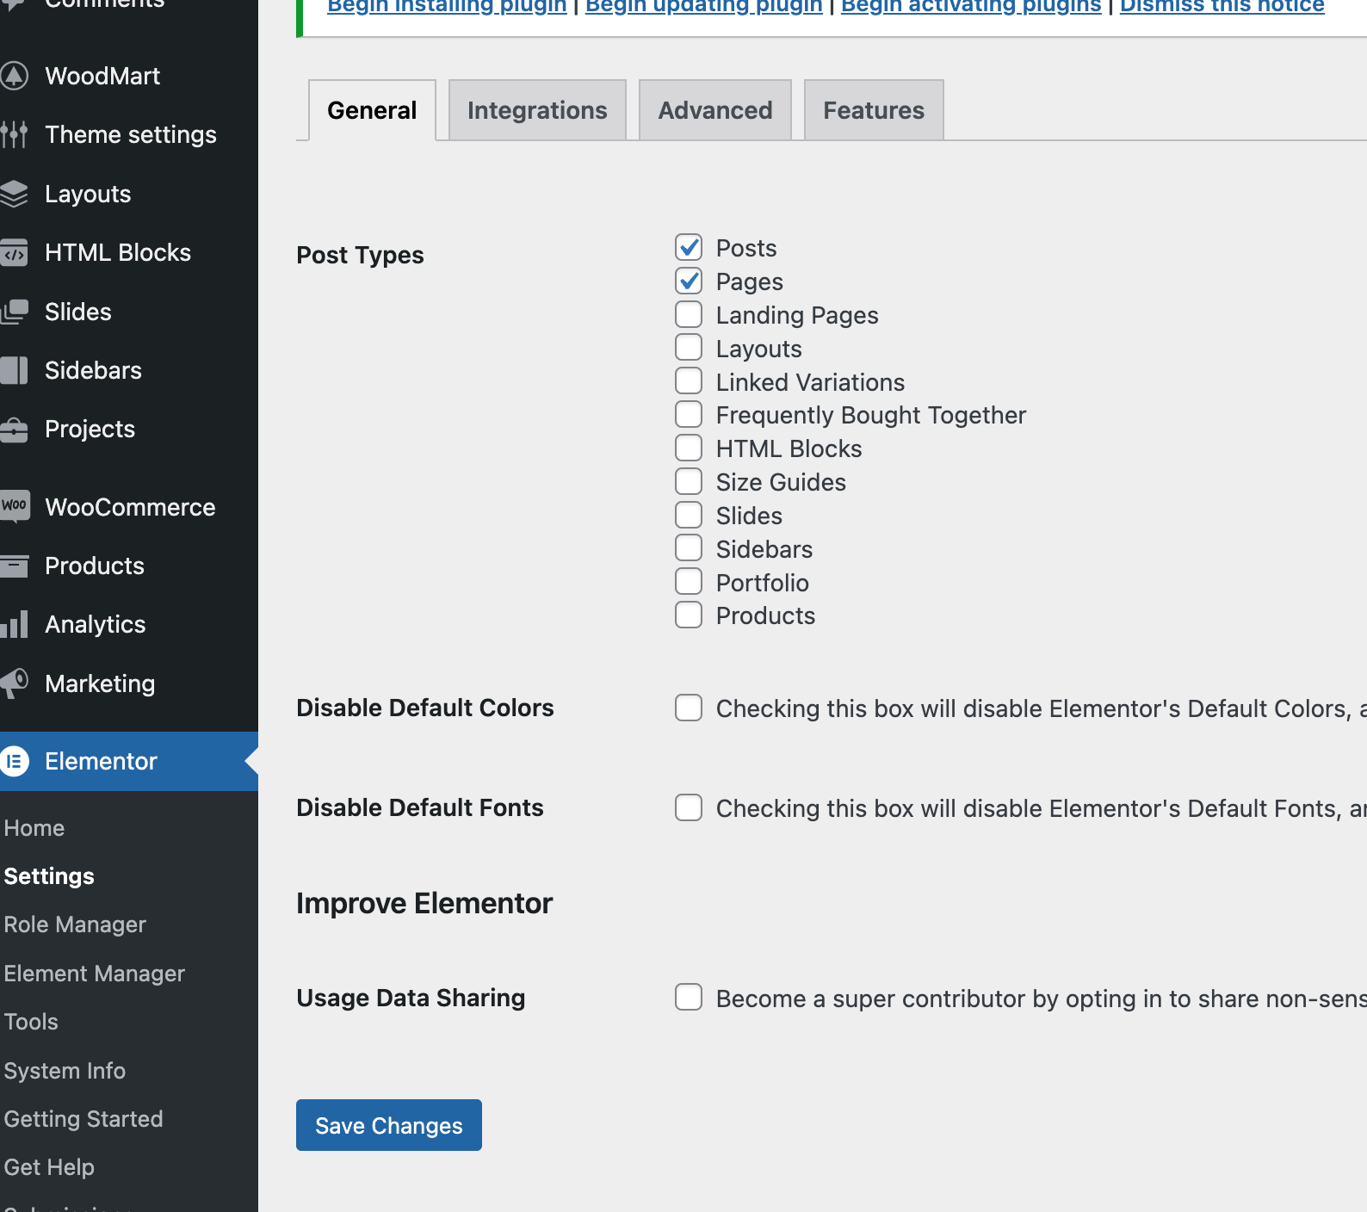Click the Sidebars panel icon
Screen dimensions: 1367x1212
(14, 370)
